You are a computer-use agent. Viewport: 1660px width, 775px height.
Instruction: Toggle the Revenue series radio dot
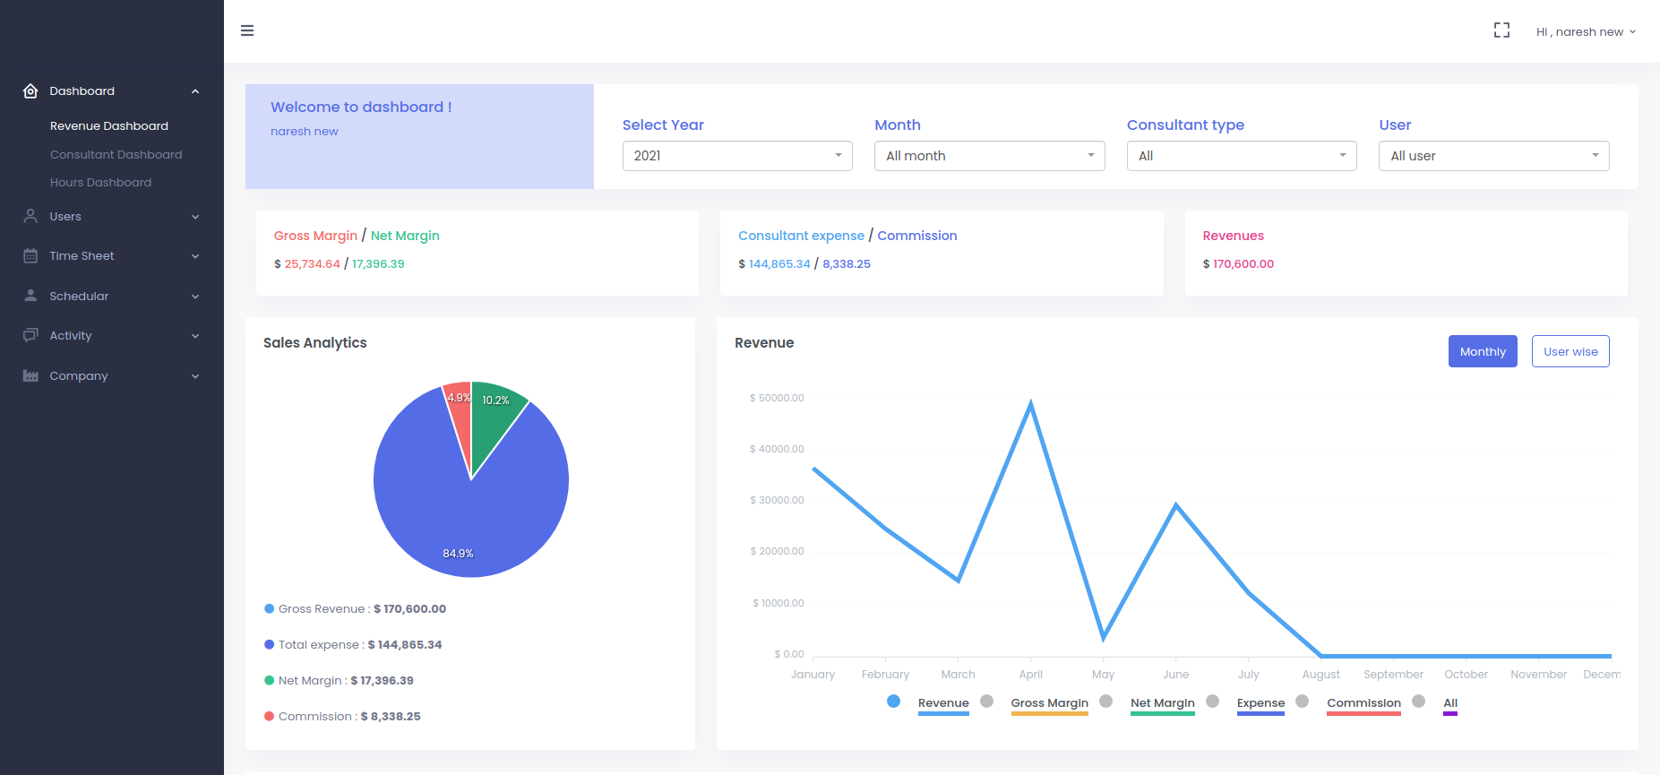click(x=893, y=702)
